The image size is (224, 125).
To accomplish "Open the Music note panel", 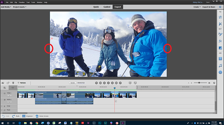I will point(220,65).
